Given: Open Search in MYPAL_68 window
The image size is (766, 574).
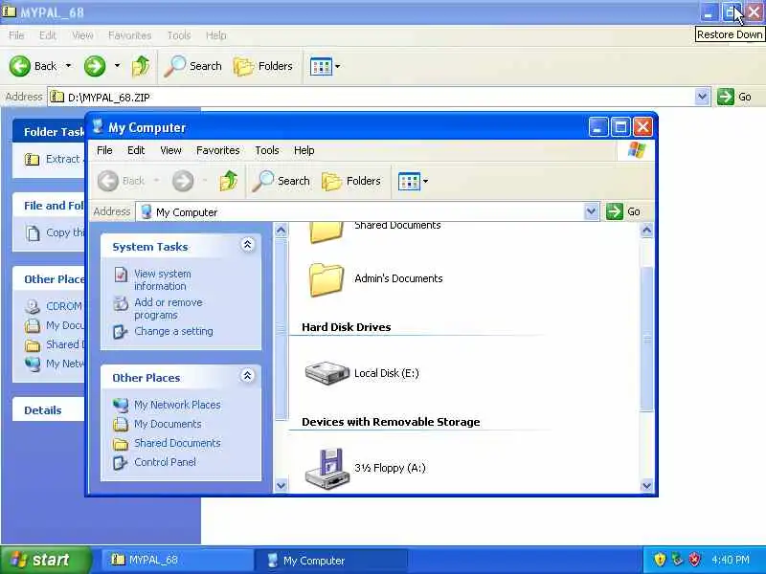Looking at the screenshot, I should pos(193,66).
